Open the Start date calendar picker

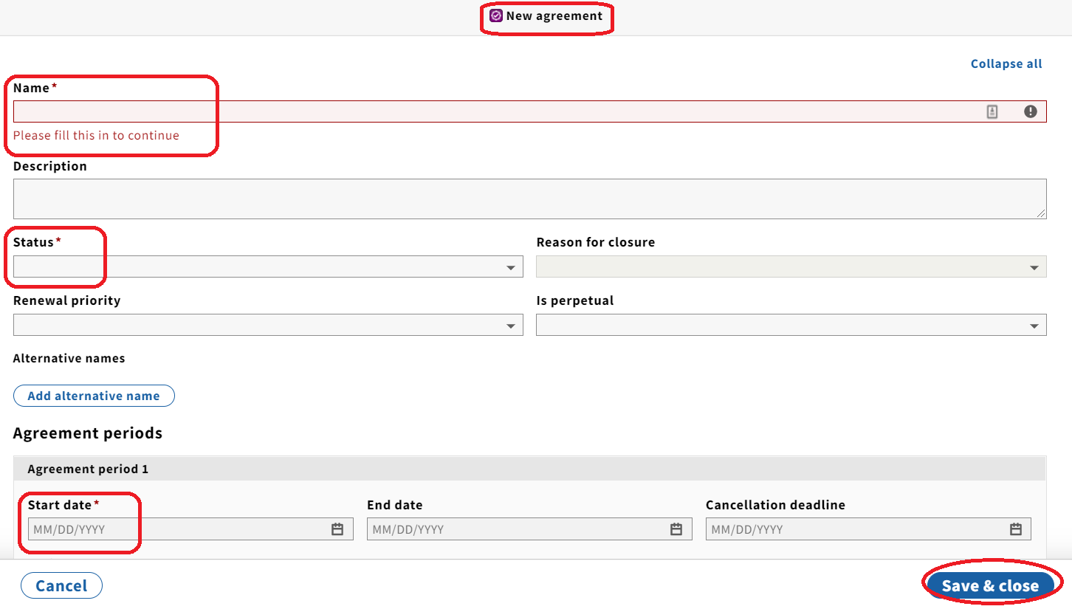[x=337, y=529]
